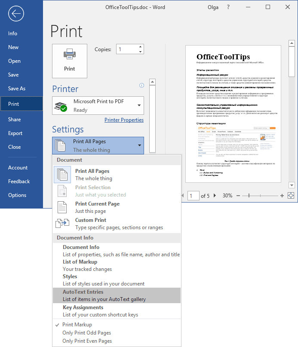Image resolution: width=298 pixels, height=347 pixels.
Task: Choose List of Markup option
Action: pyautogui.click(x=117, y=265)
